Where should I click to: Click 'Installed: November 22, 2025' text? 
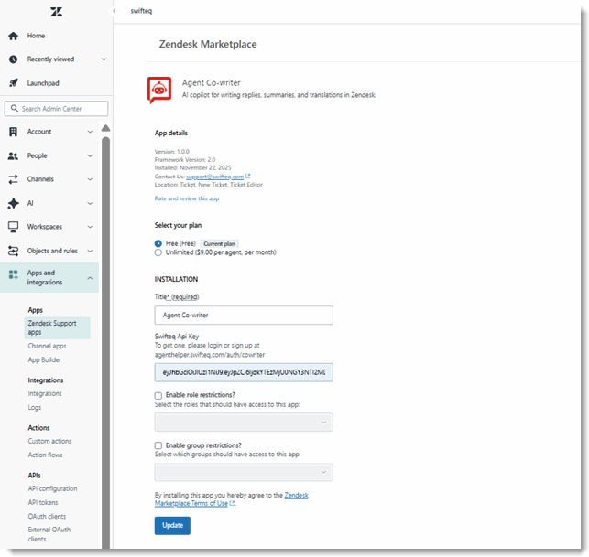click(x=192, y=167)
